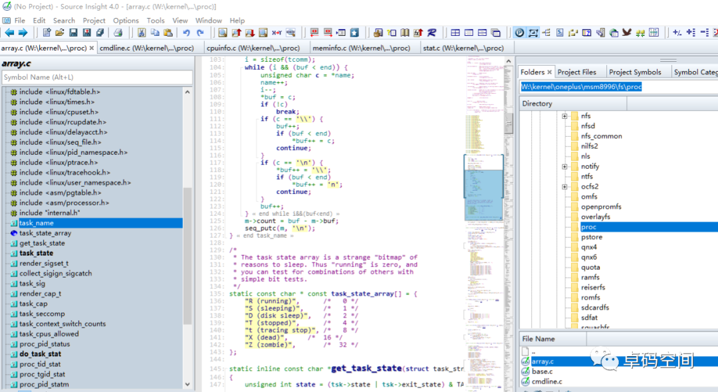Toggle the highlighted button right of Project Window

[x=533, y=33]
